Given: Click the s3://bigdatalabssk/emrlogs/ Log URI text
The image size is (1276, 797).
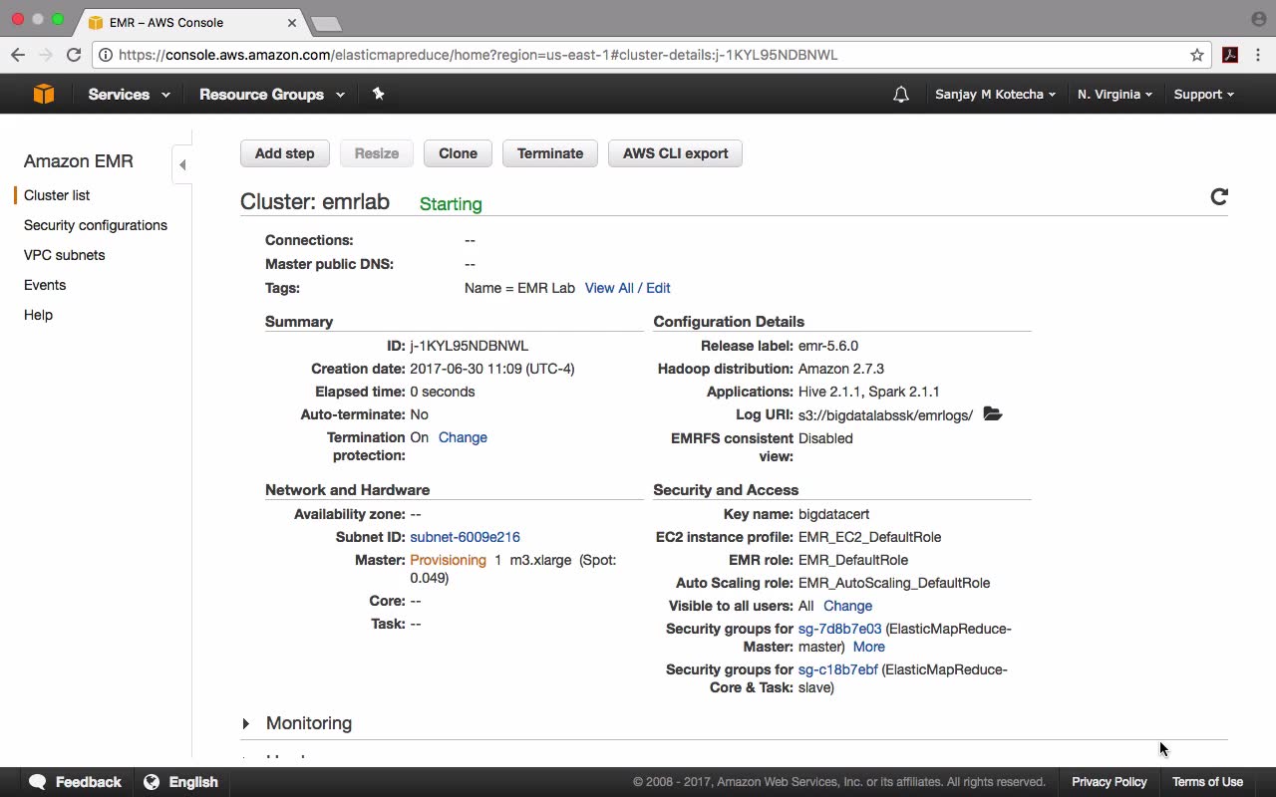Looking at the screenshot, I should pyautogui.click(x=885, y=415).
